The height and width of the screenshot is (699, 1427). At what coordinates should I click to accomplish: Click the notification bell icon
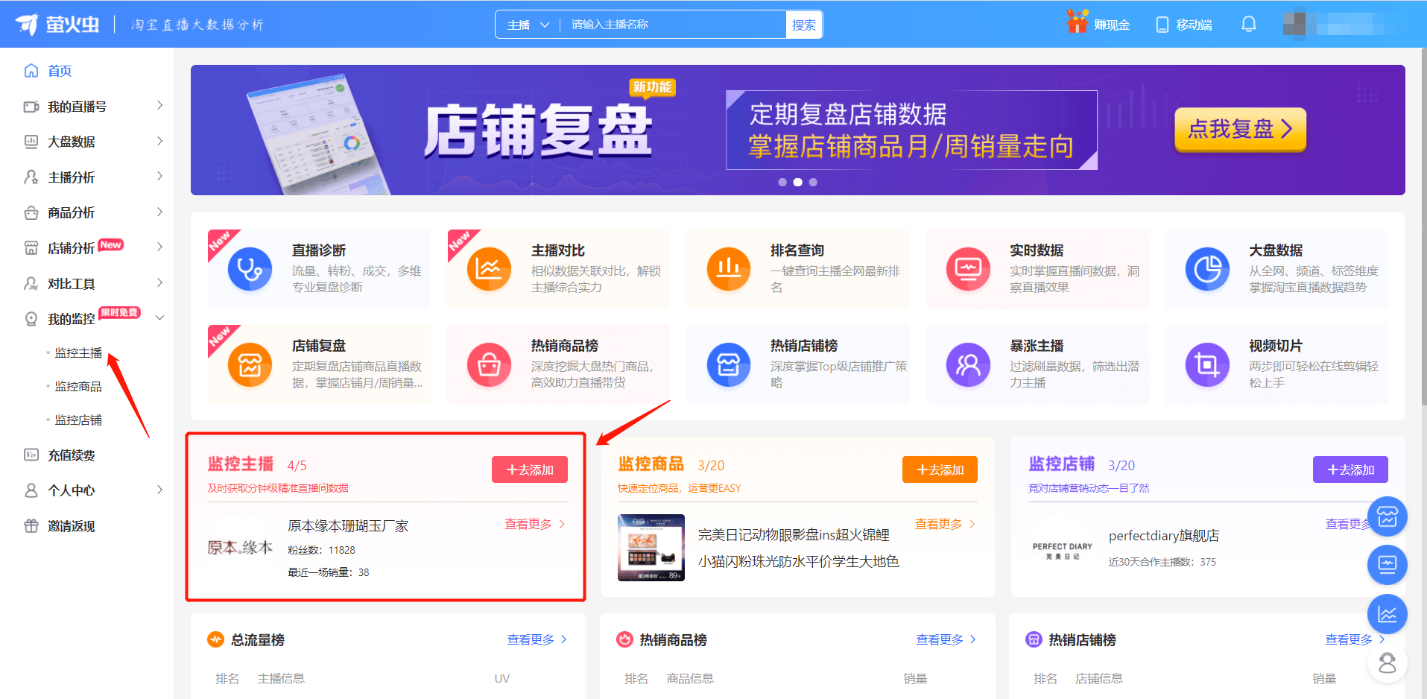pyautogui.click(x=1248, y=25)
